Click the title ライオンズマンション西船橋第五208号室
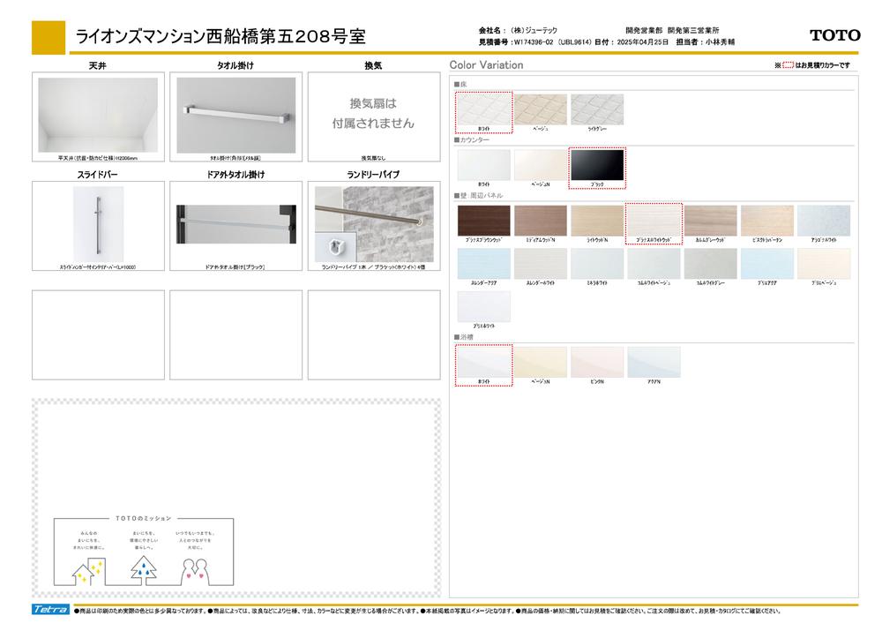 (220, 36)
